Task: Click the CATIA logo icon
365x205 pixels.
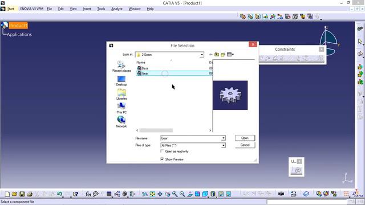Action: coord(358,194)
